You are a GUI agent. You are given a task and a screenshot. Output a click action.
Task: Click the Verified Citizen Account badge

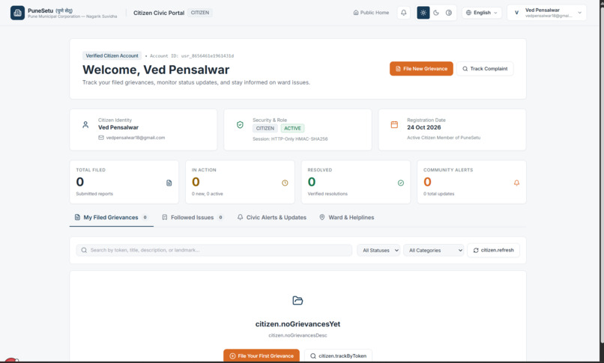(112, 55)
